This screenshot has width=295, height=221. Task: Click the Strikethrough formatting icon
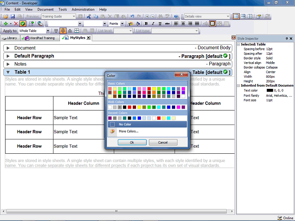click(167, 23)
